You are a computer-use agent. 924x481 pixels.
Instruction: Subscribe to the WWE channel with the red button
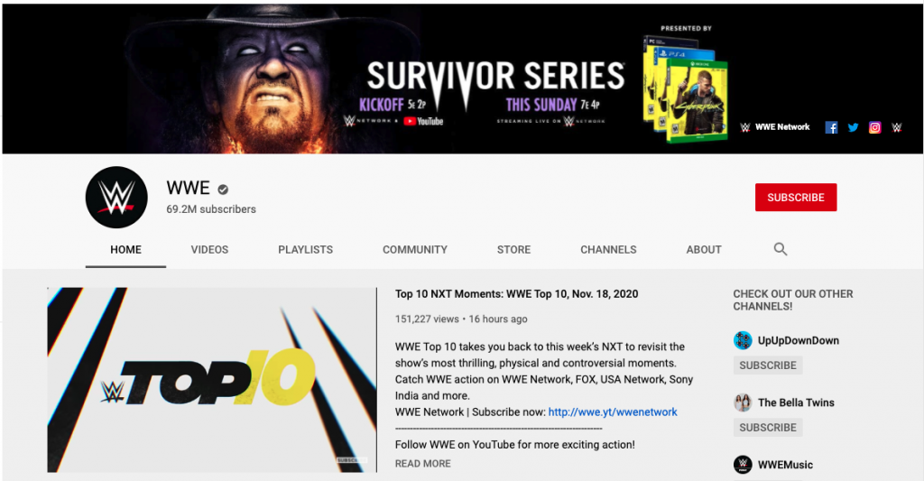click(x=796, y=198)
